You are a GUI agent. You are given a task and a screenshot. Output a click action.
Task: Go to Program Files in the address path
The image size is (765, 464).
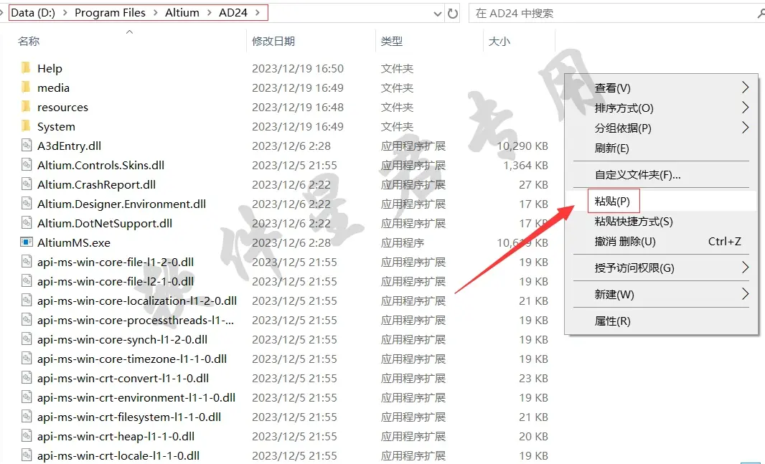coord(110,13)
